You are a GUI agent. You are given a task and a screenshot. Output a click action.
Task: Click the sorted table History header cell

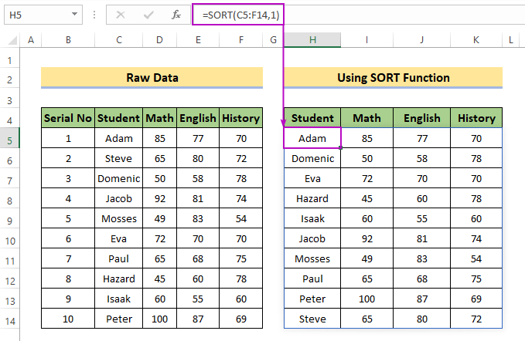(476, 118)
